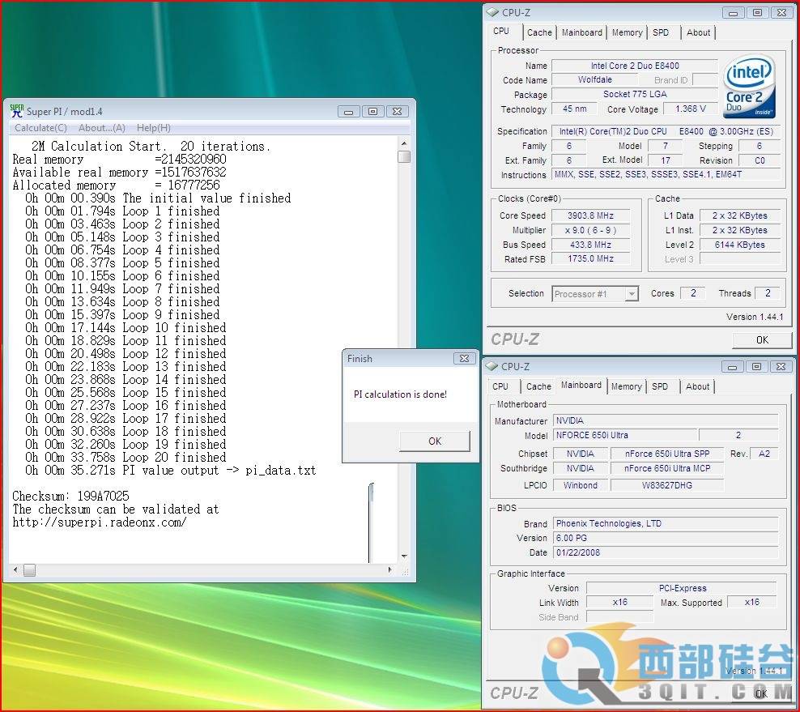Confirm Finish dialog with OK

(x=435, y=441)
